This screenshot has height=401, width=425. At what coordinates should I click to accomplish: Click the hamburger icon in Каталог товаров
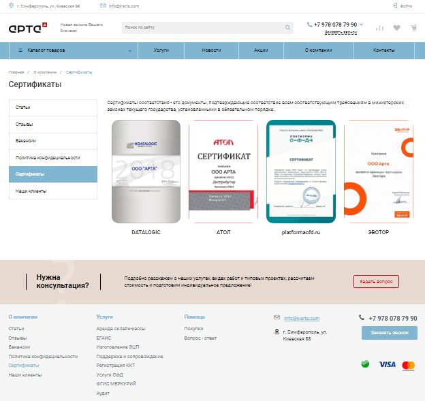tap(20, 50)
